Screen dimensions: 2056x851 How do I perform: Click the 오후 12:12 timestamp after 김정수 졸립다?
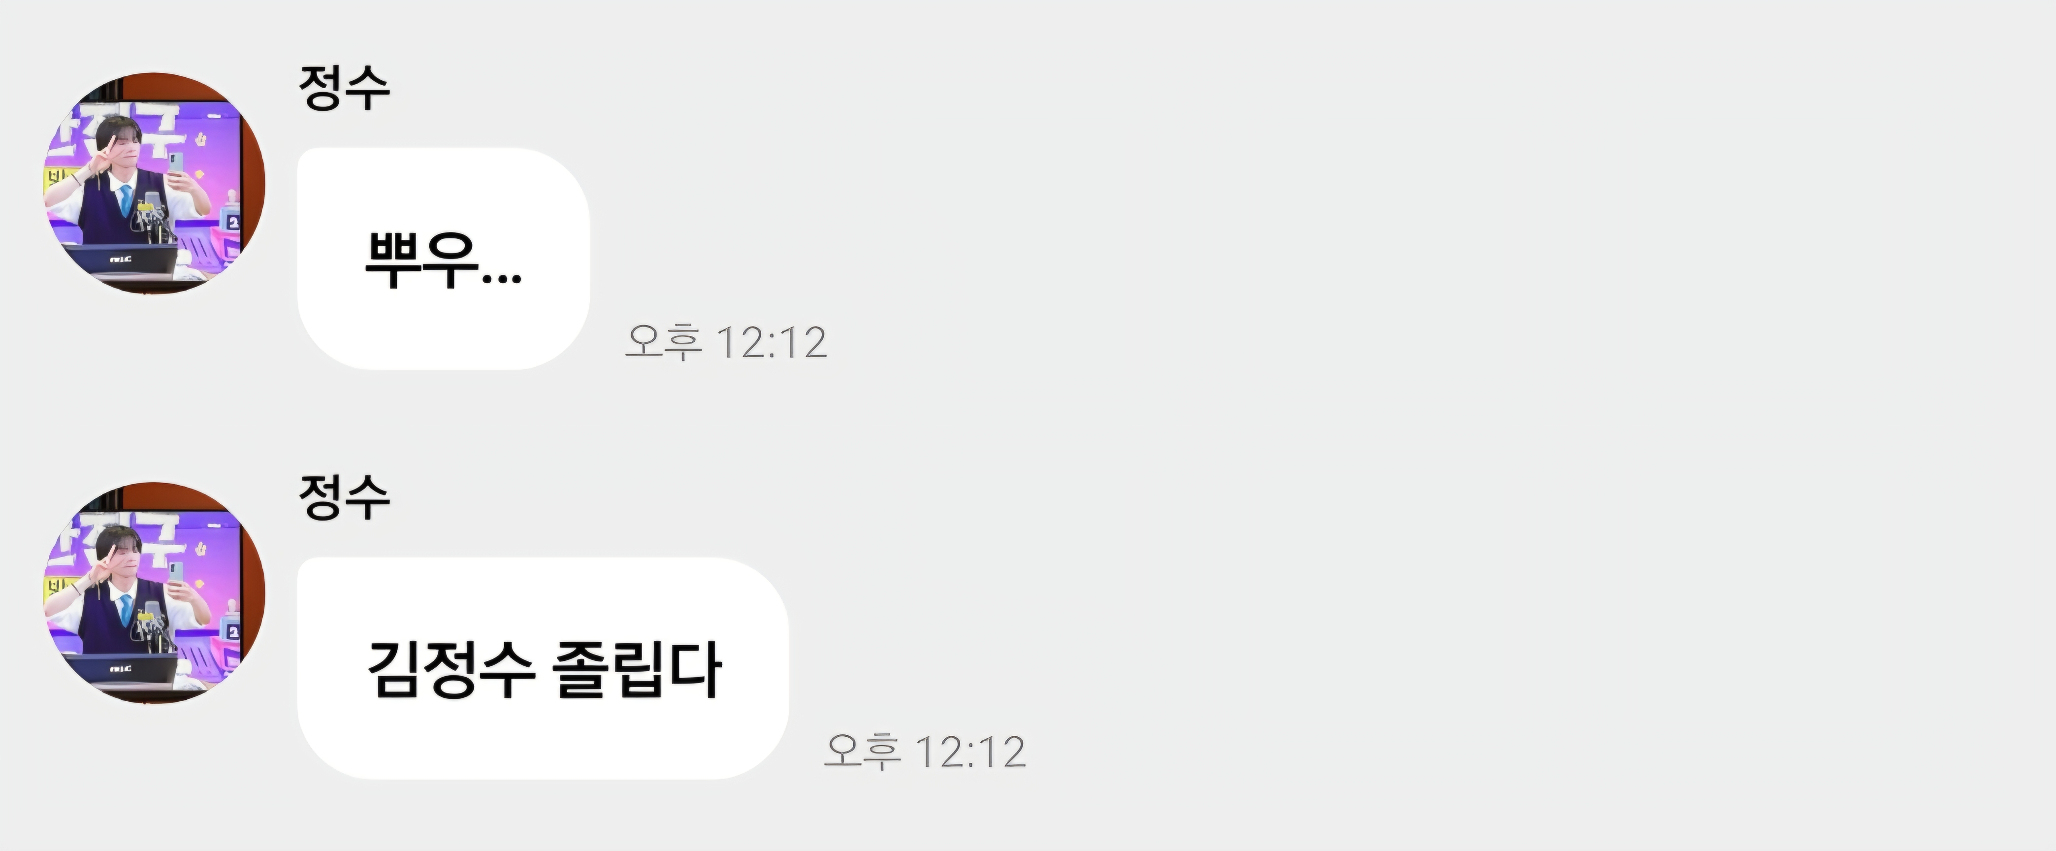point(924,752)
